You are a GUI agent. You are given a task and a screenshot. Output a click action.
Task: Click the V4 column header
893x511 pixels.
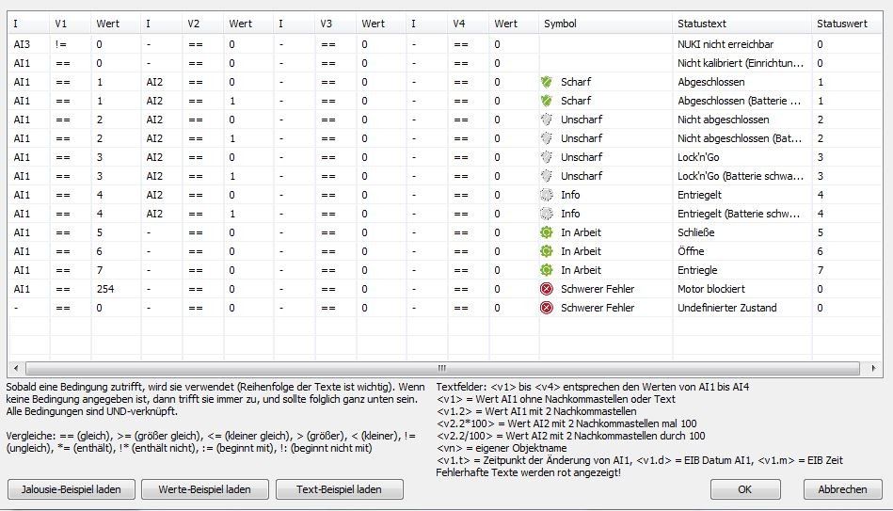click(x=468, y=24)
